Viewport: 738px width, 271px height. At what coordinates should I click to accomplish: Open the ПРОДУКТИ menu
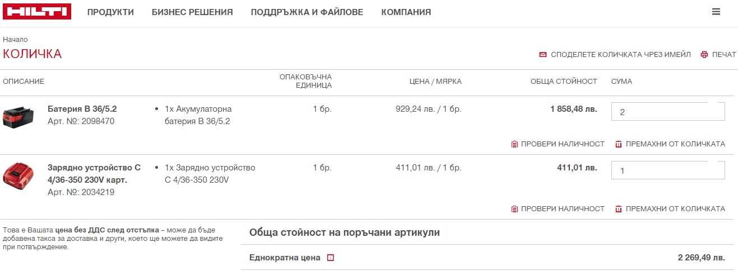click(110, 12)
